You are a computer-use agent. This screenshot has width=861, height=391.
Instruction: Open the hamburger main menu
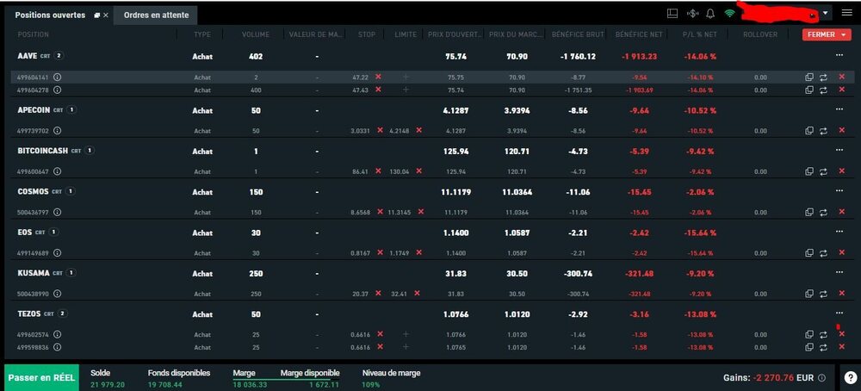click(846, 14)
